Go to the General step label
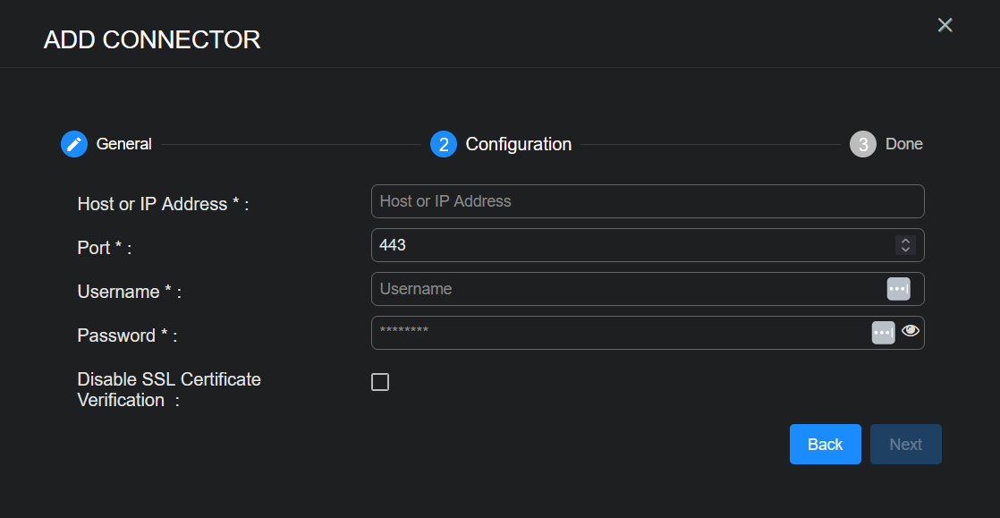This screenshot has height=518, width=1000. pos(124,144)
